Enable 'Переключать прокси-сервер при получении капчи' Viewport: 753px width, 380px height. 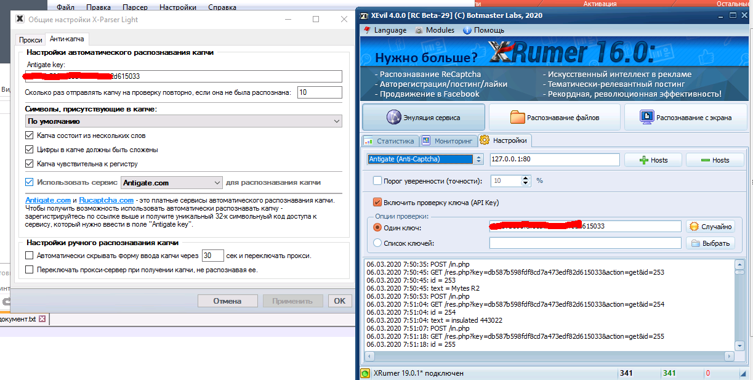[x=30, y=270]
